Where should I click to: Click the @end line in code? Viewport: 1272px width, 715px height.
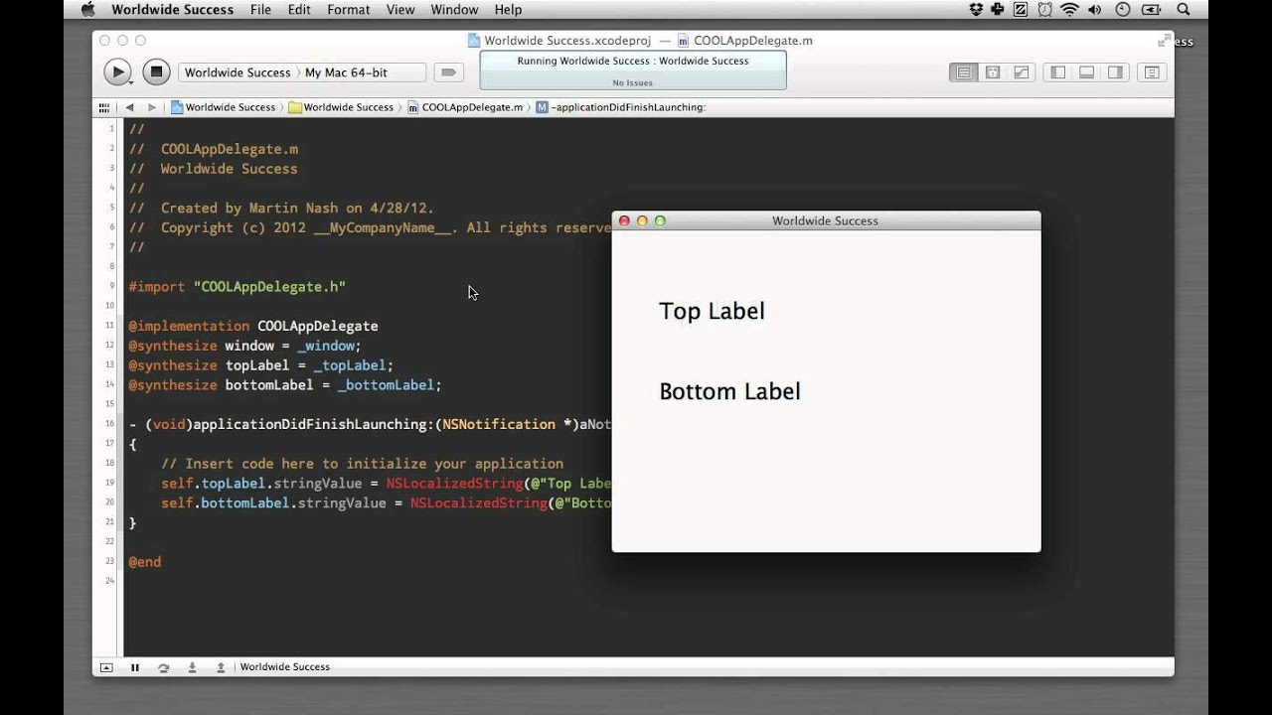pyautogui.click(x=144, y=562)
